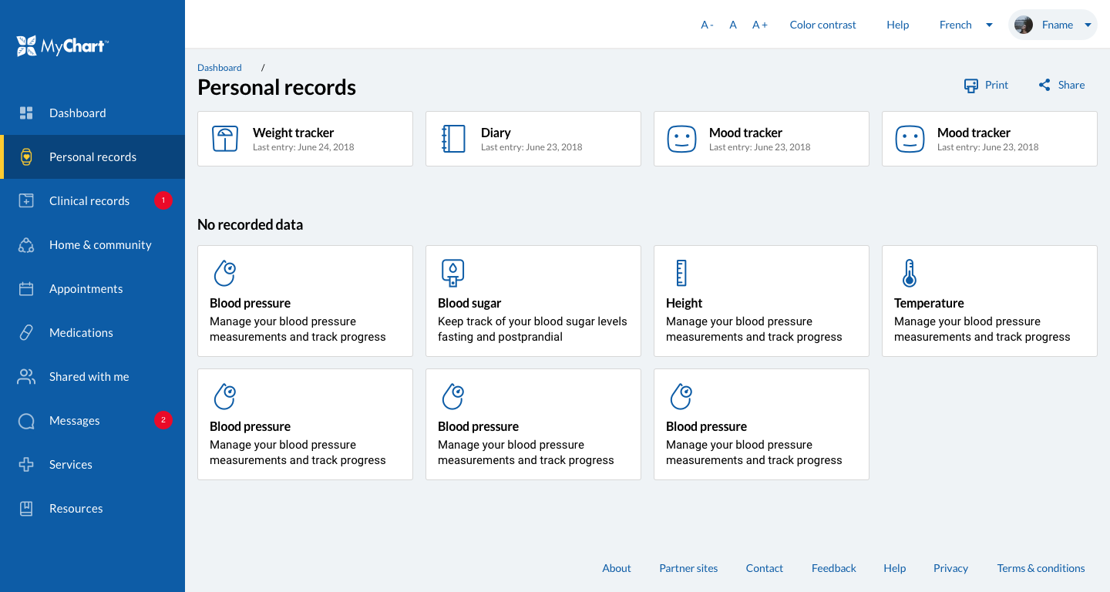
Task: Toggle Color contrast mode
Action: click(822, 24)
